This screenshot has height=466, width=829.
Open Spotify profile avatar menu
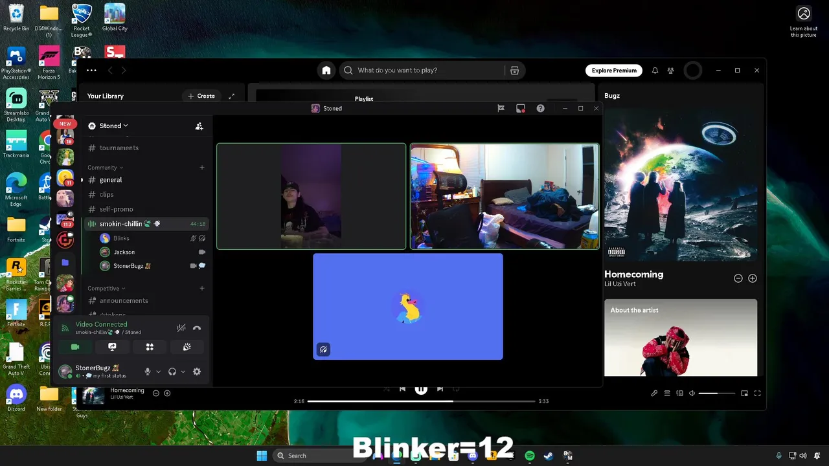pyautogui.click(x=693, y=71)
